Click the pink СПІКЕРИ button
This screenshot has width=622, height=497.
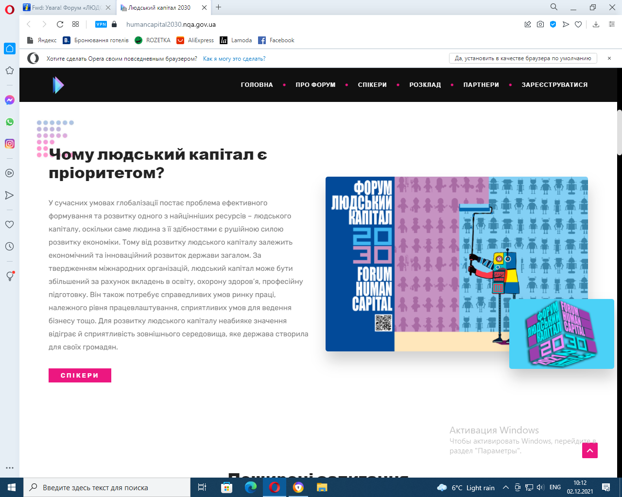tap(80, 376)
